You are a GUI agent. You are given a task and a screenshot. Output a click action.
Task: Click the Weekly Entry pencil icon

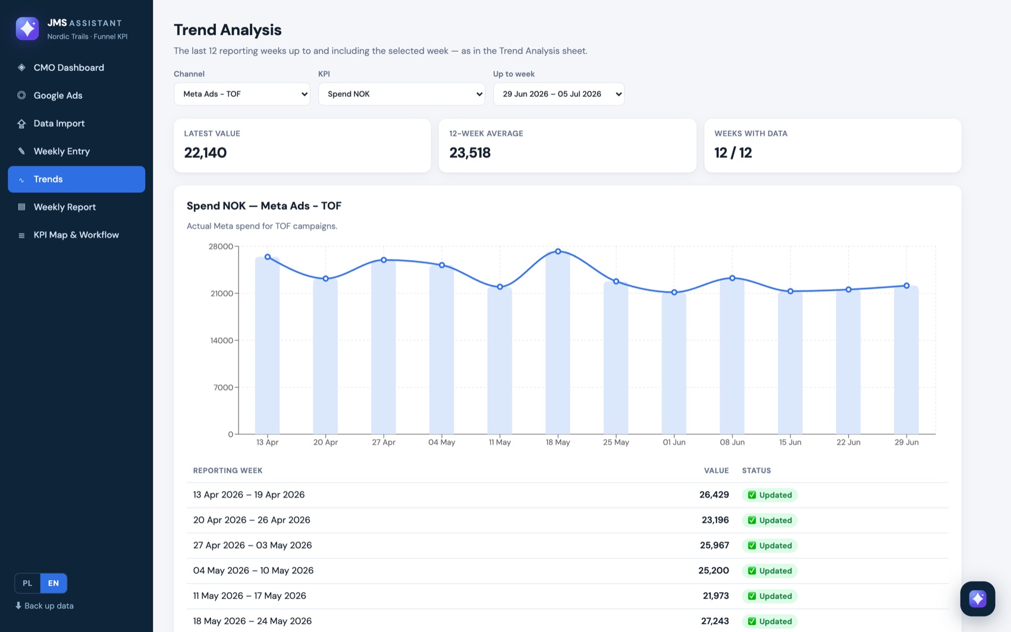(x=21, y=151)
